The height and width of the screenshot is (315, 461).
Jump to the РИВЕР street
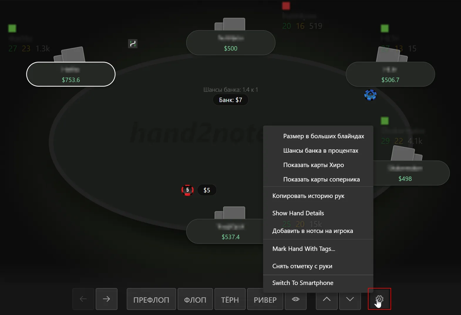click(x=265, y=299)
